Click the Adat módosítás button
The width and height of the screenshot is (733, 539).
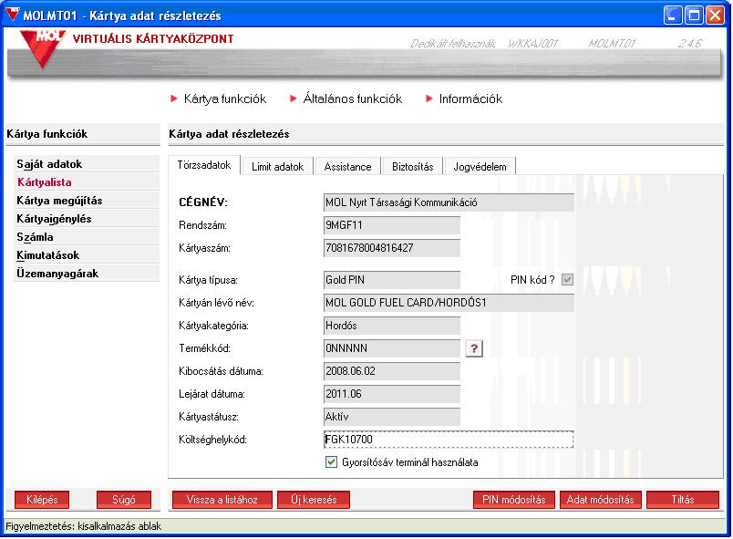tap(601, 500)
